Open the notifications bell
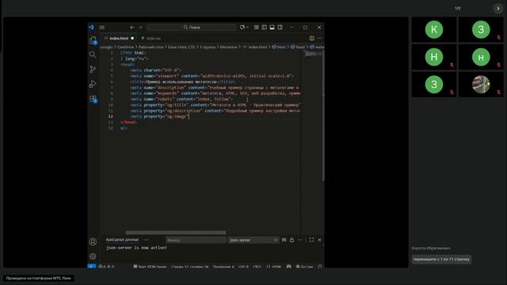This screenshot has height=285, width=507. tap(320, 267)
